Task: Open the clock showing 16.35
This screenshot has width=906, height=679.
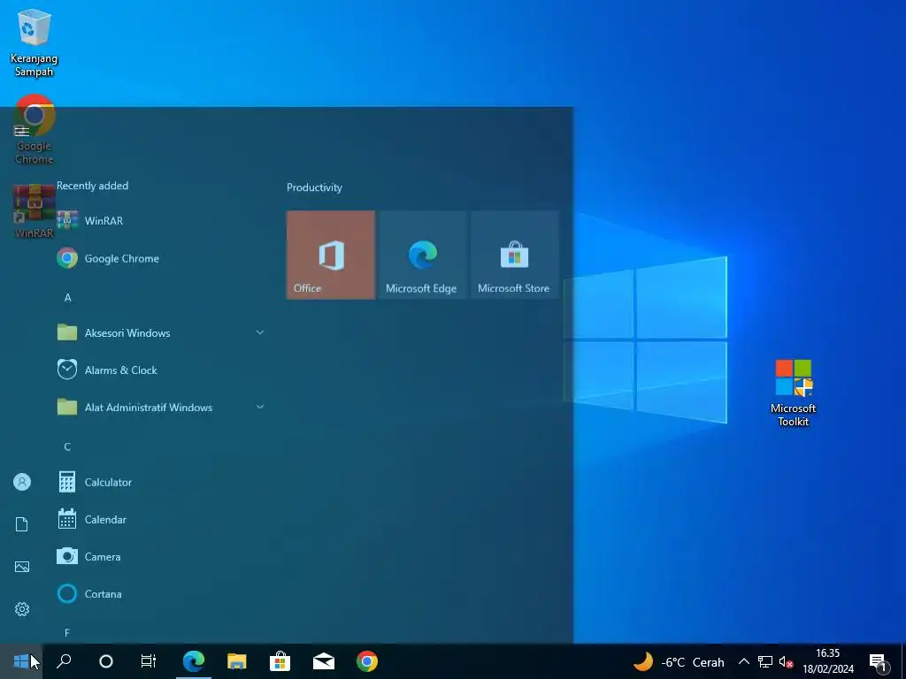Action: [828, 661]
